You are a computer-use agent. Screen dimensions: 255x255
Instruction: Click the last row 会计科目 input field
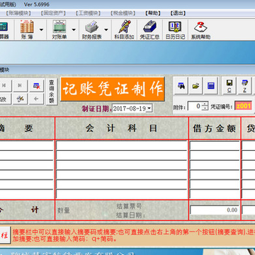121,194
